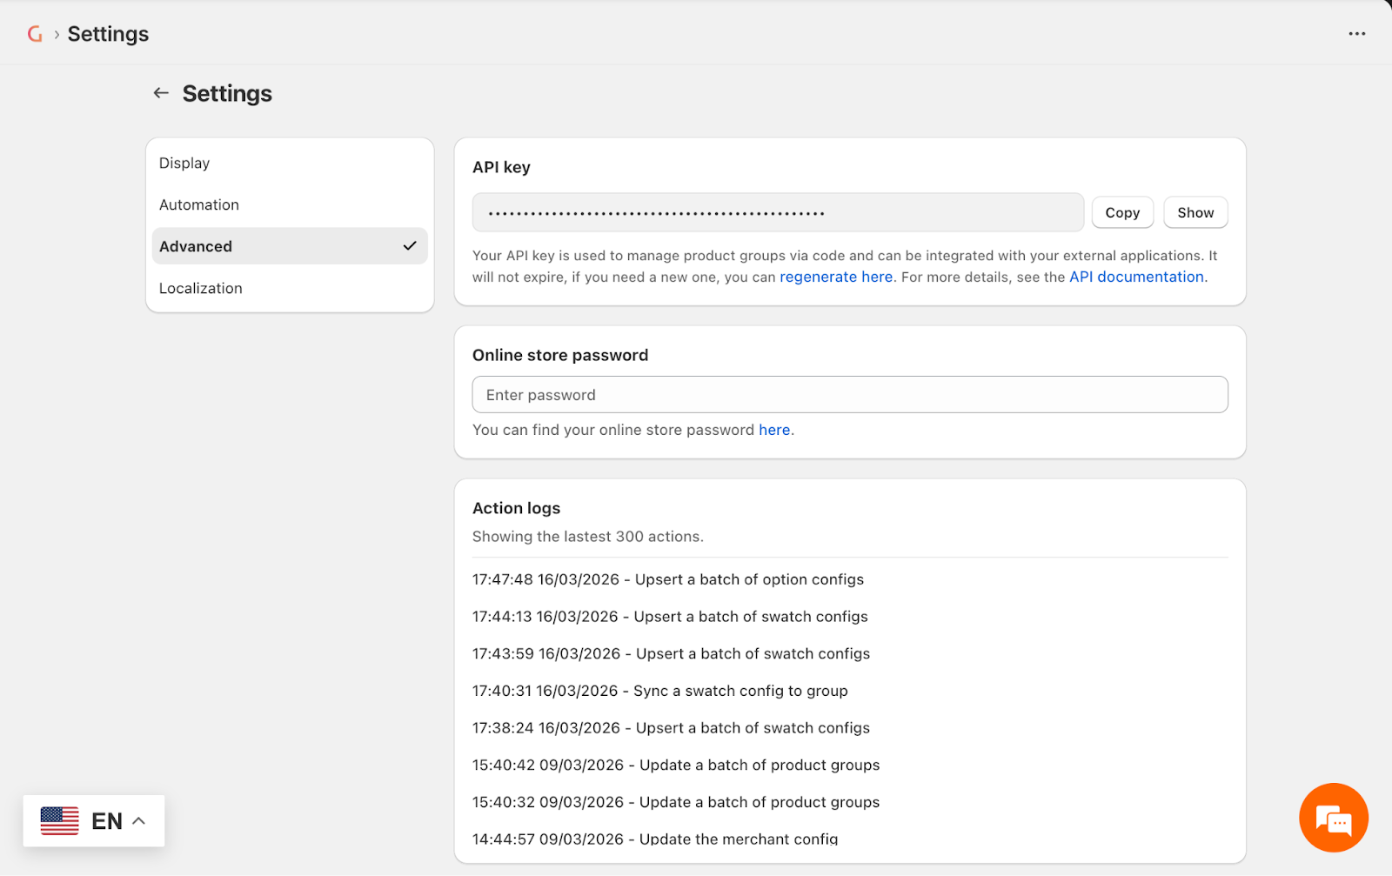Open the API documentation link
Image resolution: width=1392 pixels, height=876 pixels.
1136,277
